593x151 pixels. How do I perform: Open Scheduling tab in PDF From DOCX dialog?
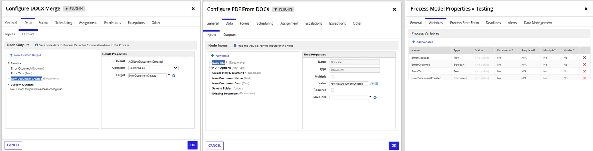pos(265,24)
